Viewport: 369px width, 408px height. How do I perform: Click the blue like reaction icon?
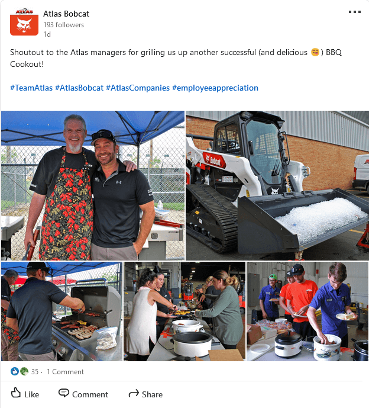[15, 371]
